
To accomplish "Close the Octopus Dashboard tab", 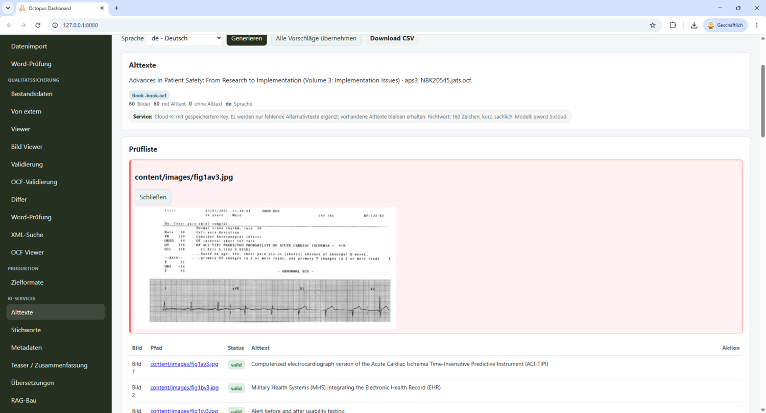I will coord(102,8).
